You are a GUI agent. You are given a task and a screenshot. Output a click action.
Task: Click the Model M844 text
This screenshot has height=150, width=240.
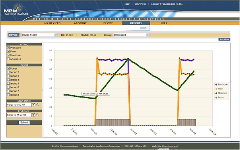click(89, 35)
